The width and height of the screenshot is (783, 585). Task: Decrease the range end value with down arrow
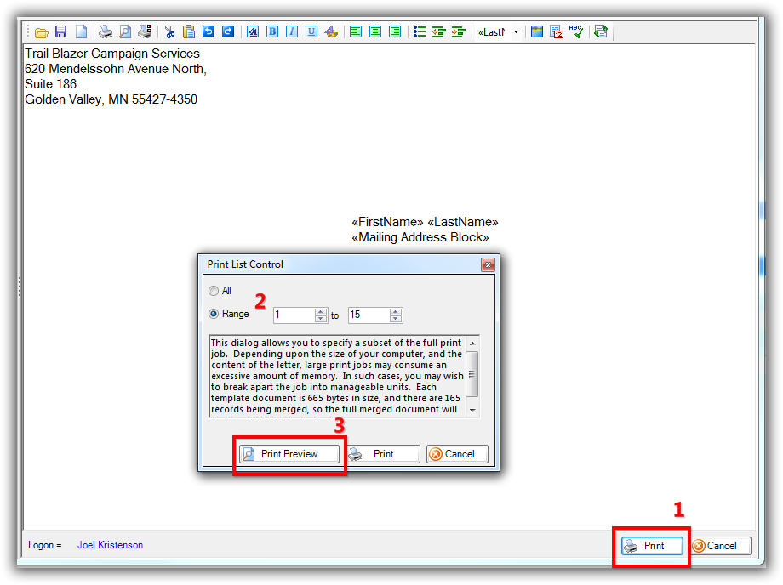396,319
